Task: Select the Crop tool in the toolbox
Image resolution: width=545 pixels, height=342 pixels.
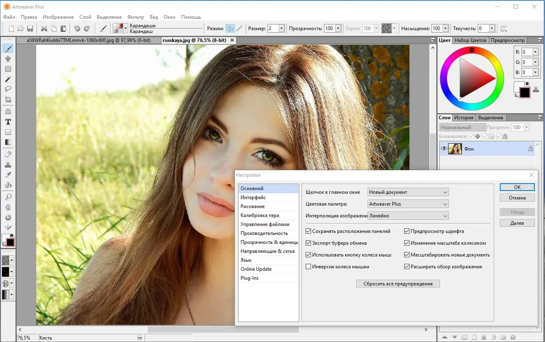Action: coord(8,99)
